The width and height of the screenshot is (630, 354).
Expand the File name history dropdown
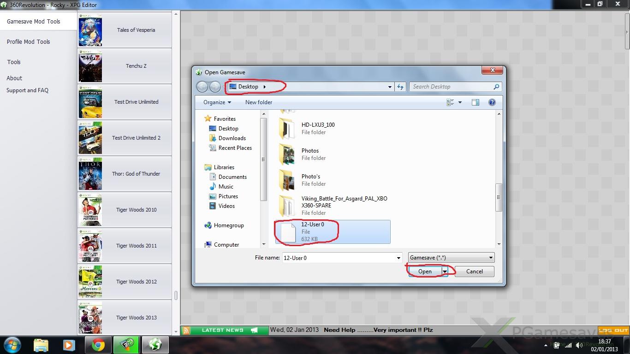(x=398, y=258)
